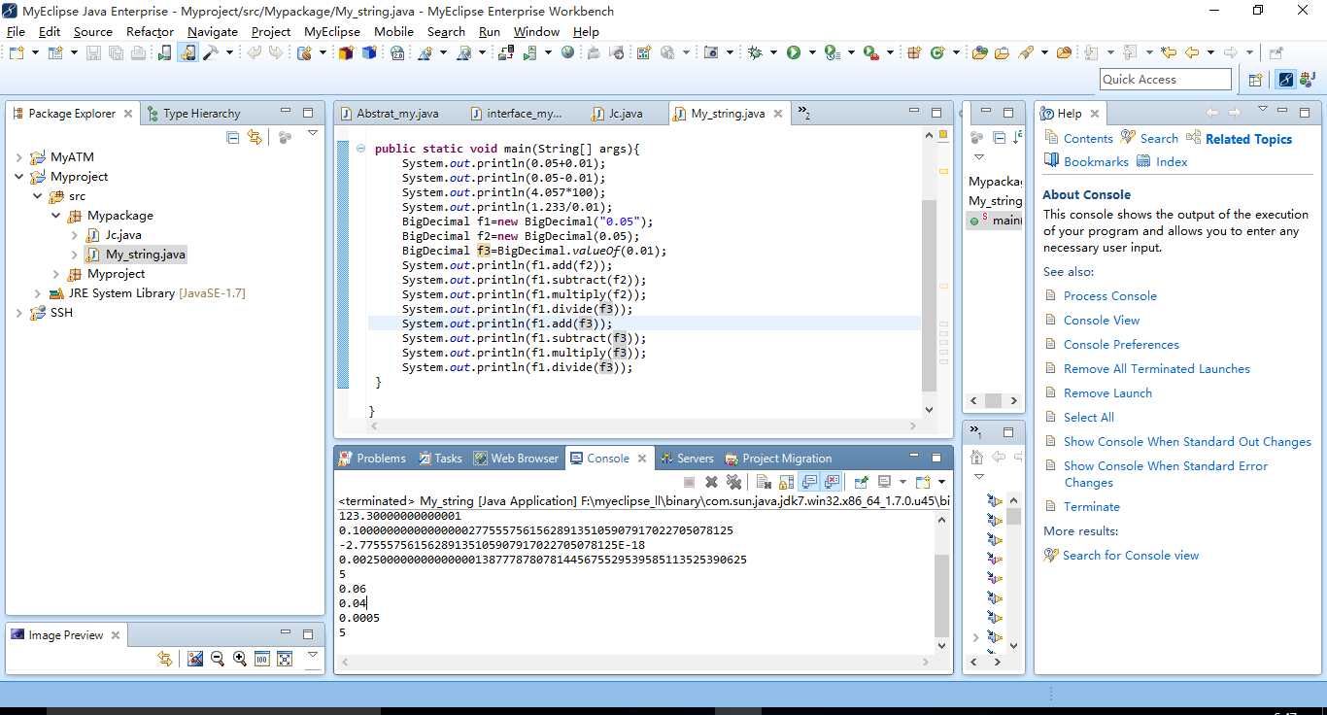1327x715 pixels.
Task: Toggle Link with Editor in Package Explorer
Action: [255, 138]
